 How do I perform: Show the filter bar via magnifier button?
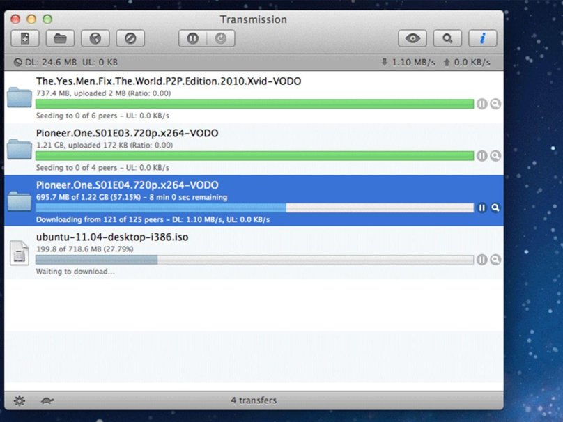[447, 39]
